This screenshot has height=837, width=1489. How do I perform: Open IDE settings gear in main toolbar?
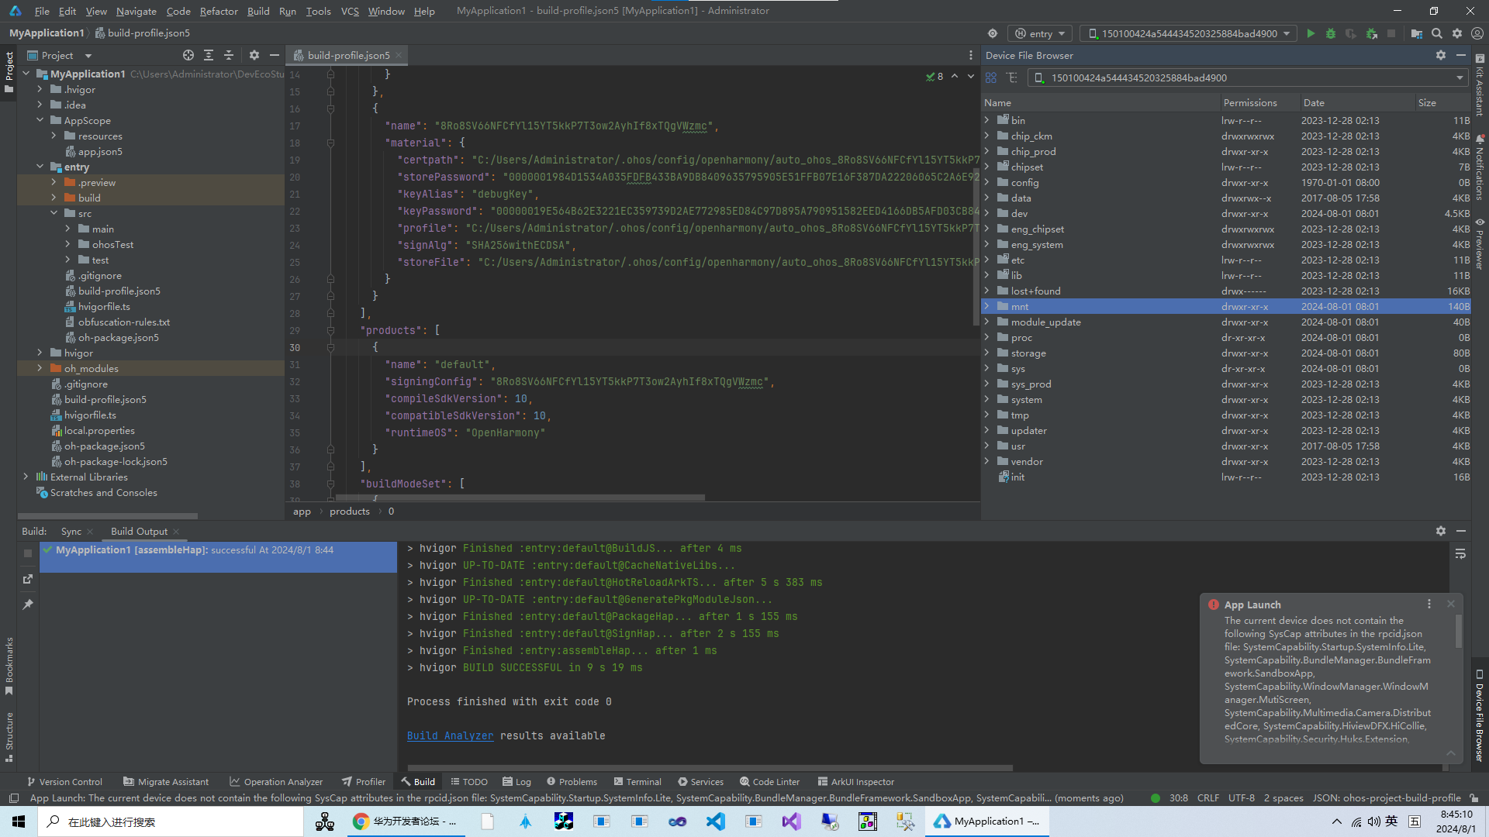click(x=1457, y=33)
